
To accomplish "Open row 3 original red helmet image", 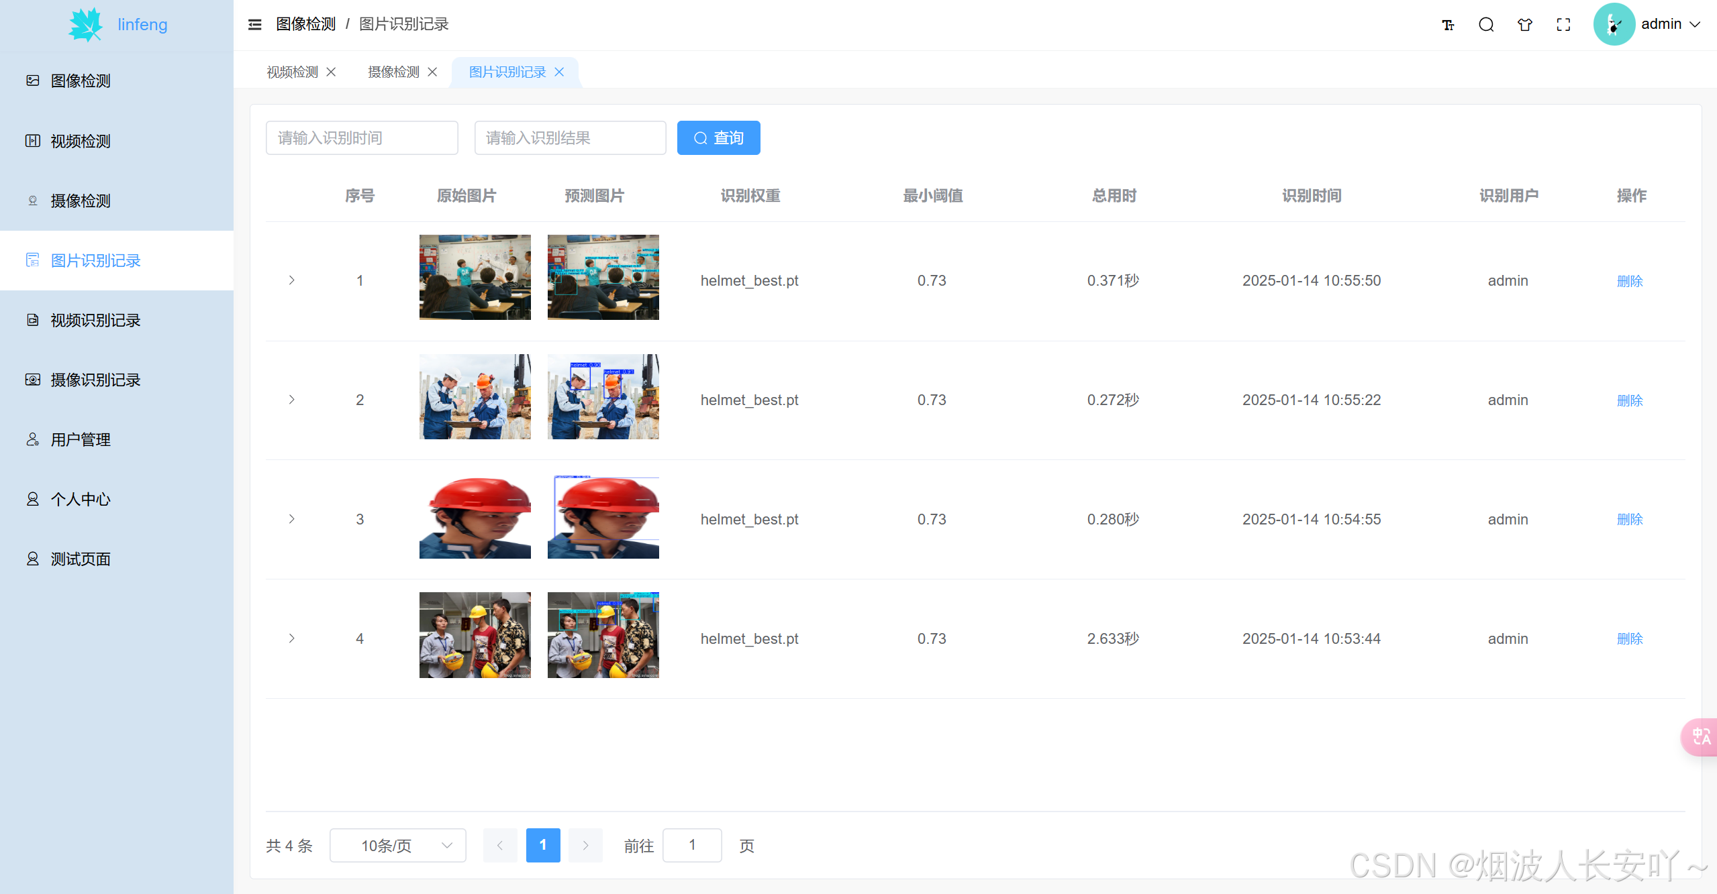I will click(475, 516).
